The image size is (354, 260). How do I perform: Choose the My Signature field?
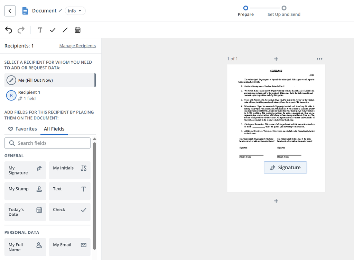pyautogui.click(x=25, y=170)
